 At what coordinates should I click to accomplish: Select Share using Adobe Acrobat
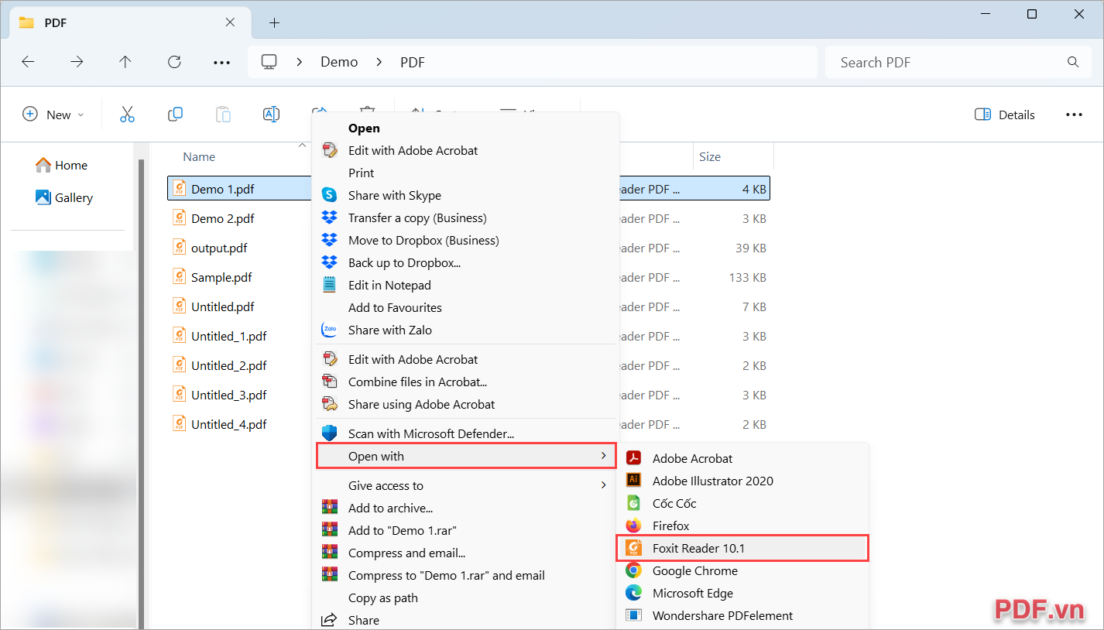coord(465,404)
